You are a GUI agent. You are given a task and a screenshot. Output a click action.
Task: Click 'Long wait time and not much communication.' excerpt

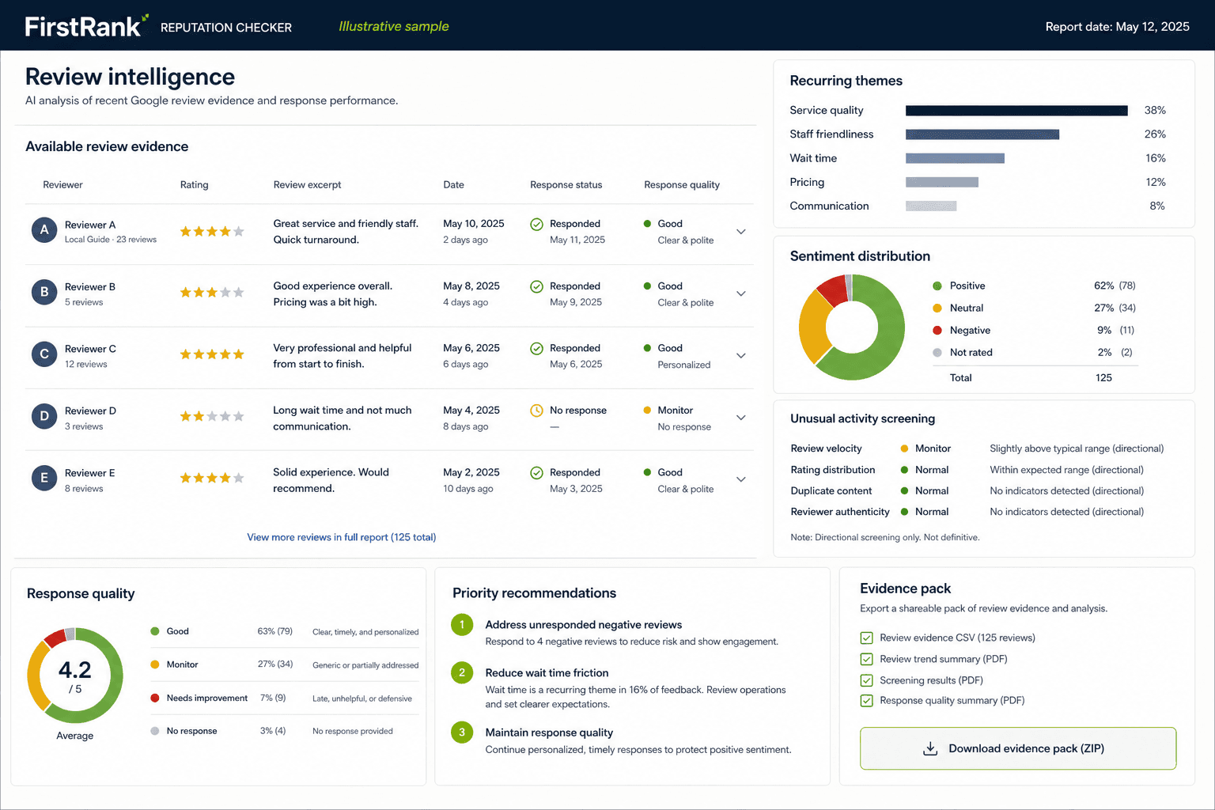(x=343, y=418)
